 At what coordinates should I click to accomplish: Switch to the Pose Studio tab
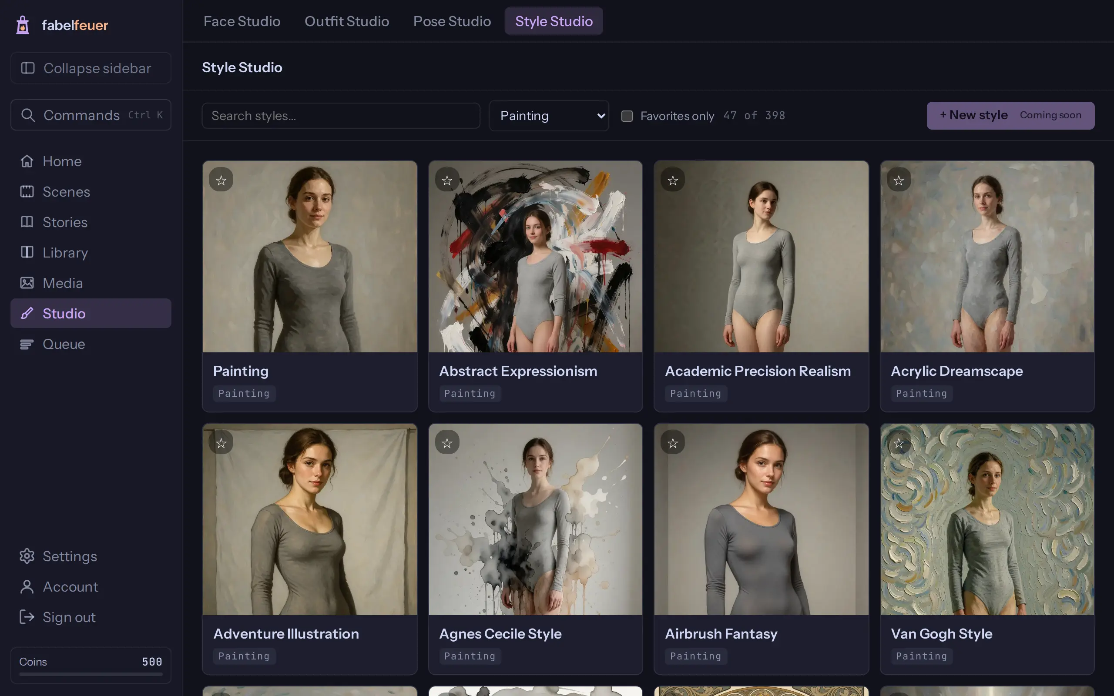pyautogui.click(x=452, y=21)
